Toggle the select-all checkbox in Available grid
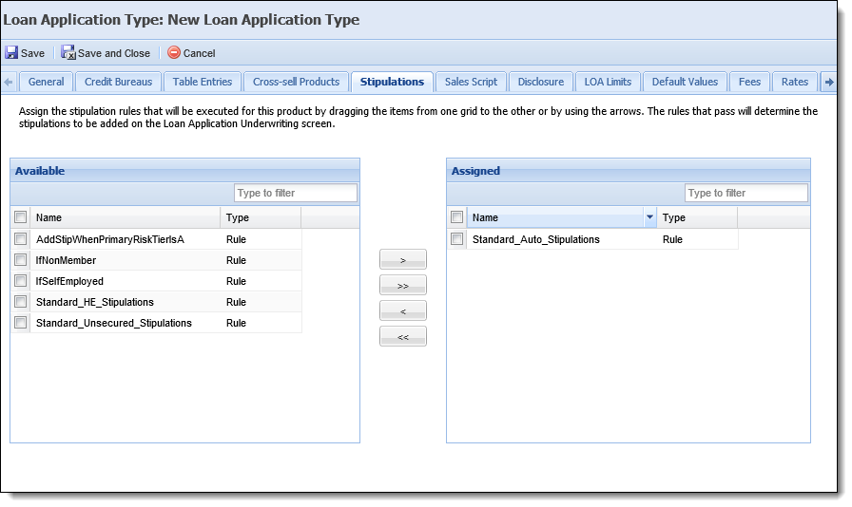This screenshot has width=852, height=507. pos(21,217)
